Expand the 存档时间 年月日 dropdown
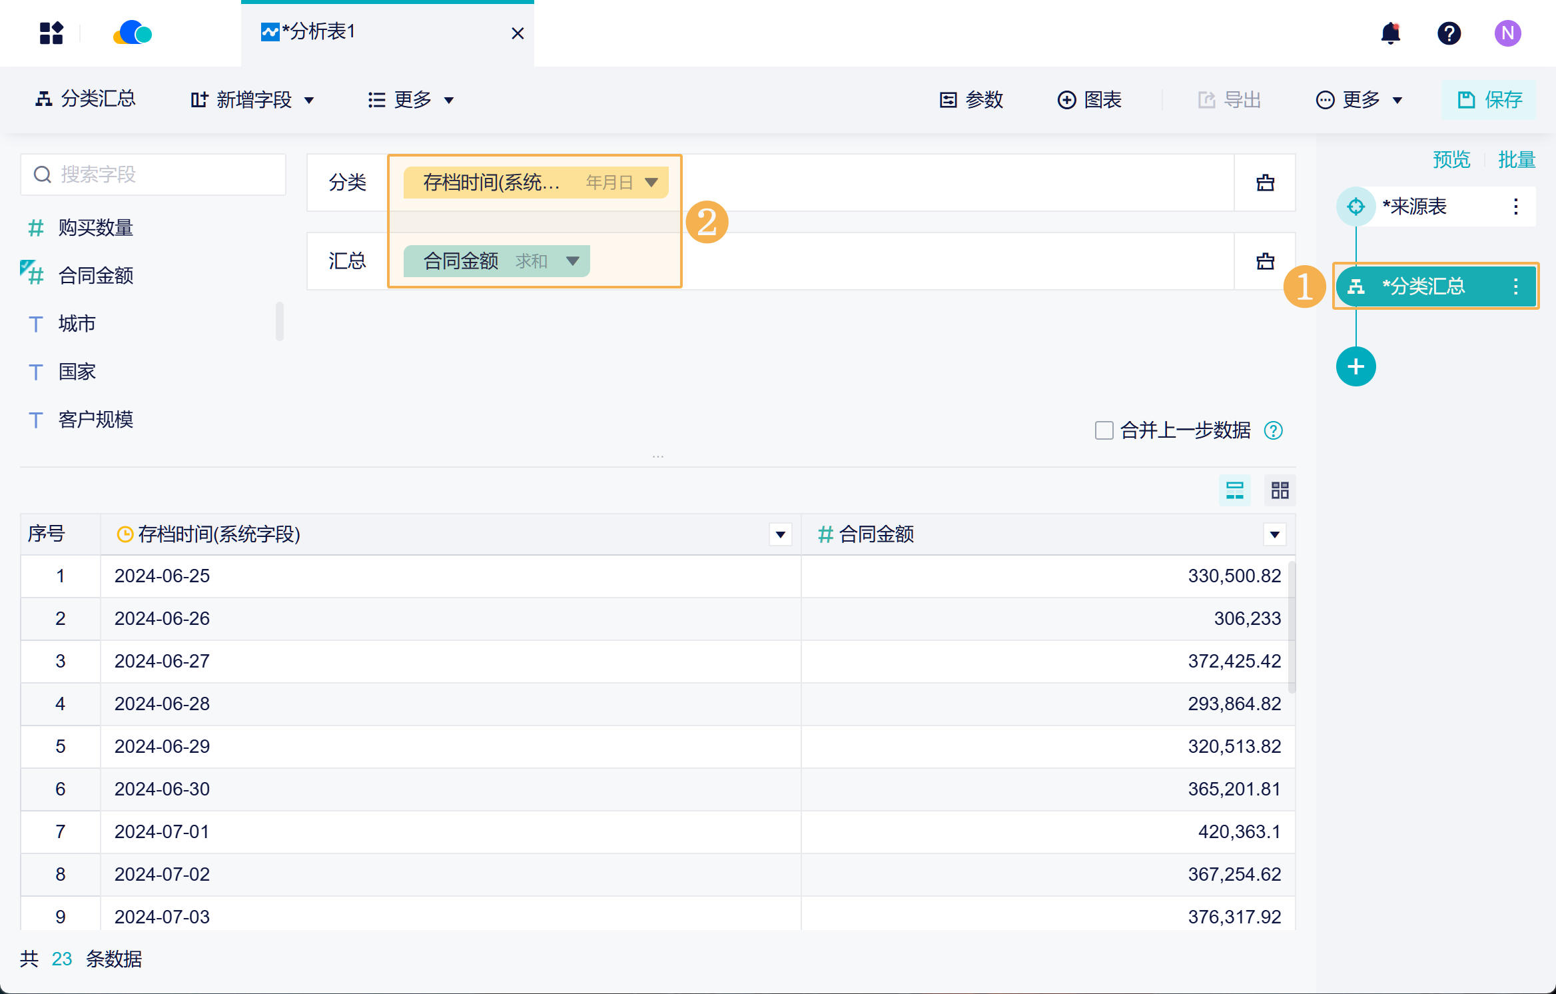The height and width of the screenshot is (994, 1556). [651, 183]
